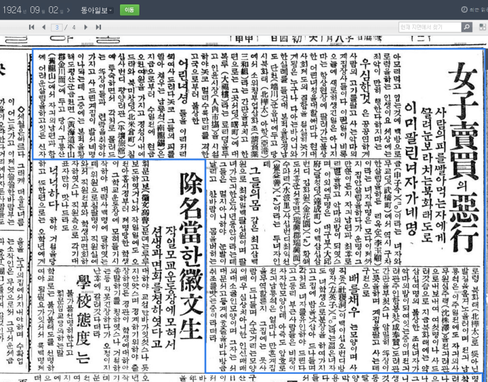This screenshot has height=382, width=488.
Task: Jump to the last newspaper page
Action: (98, 27)
